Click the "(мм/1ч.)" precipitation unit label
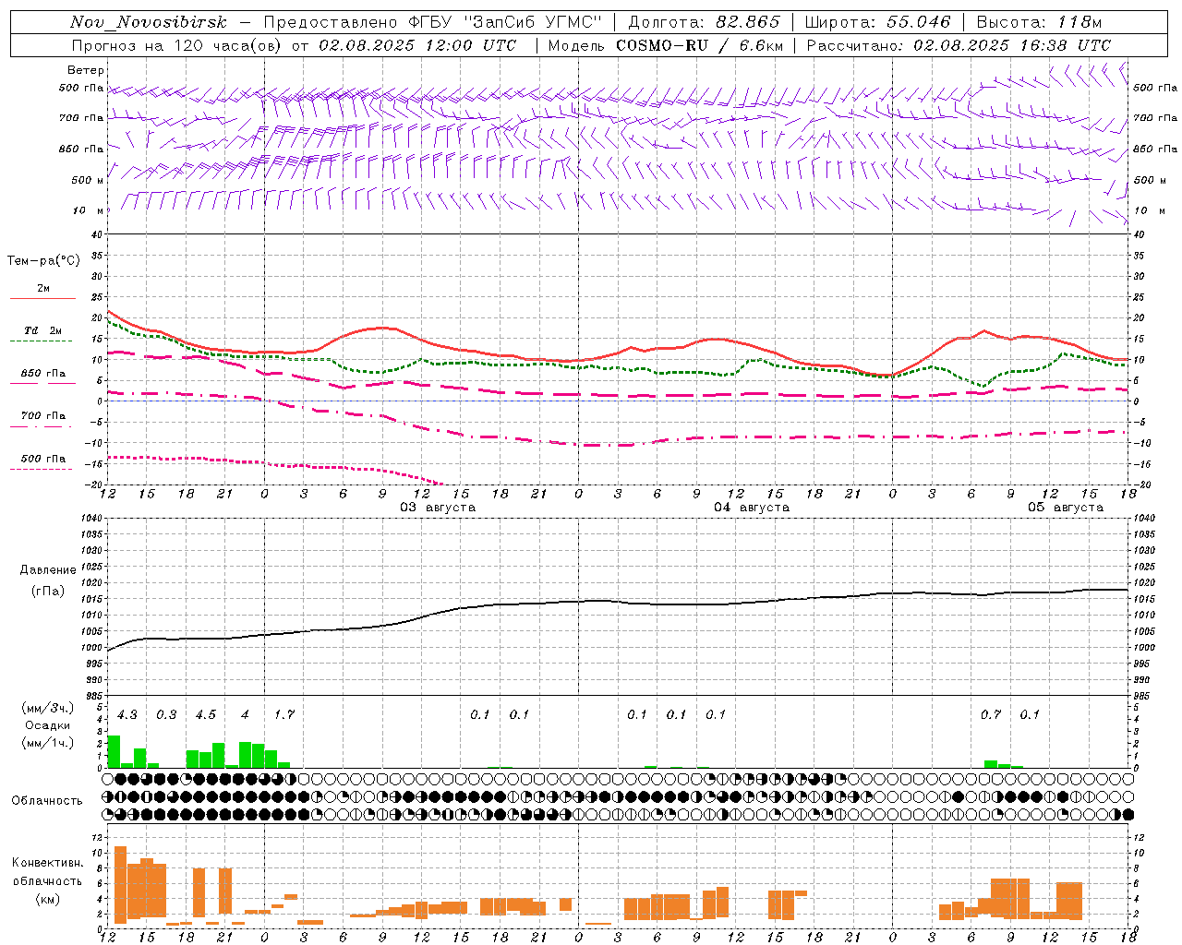The image size is (1182, 945). coord(47,743)
